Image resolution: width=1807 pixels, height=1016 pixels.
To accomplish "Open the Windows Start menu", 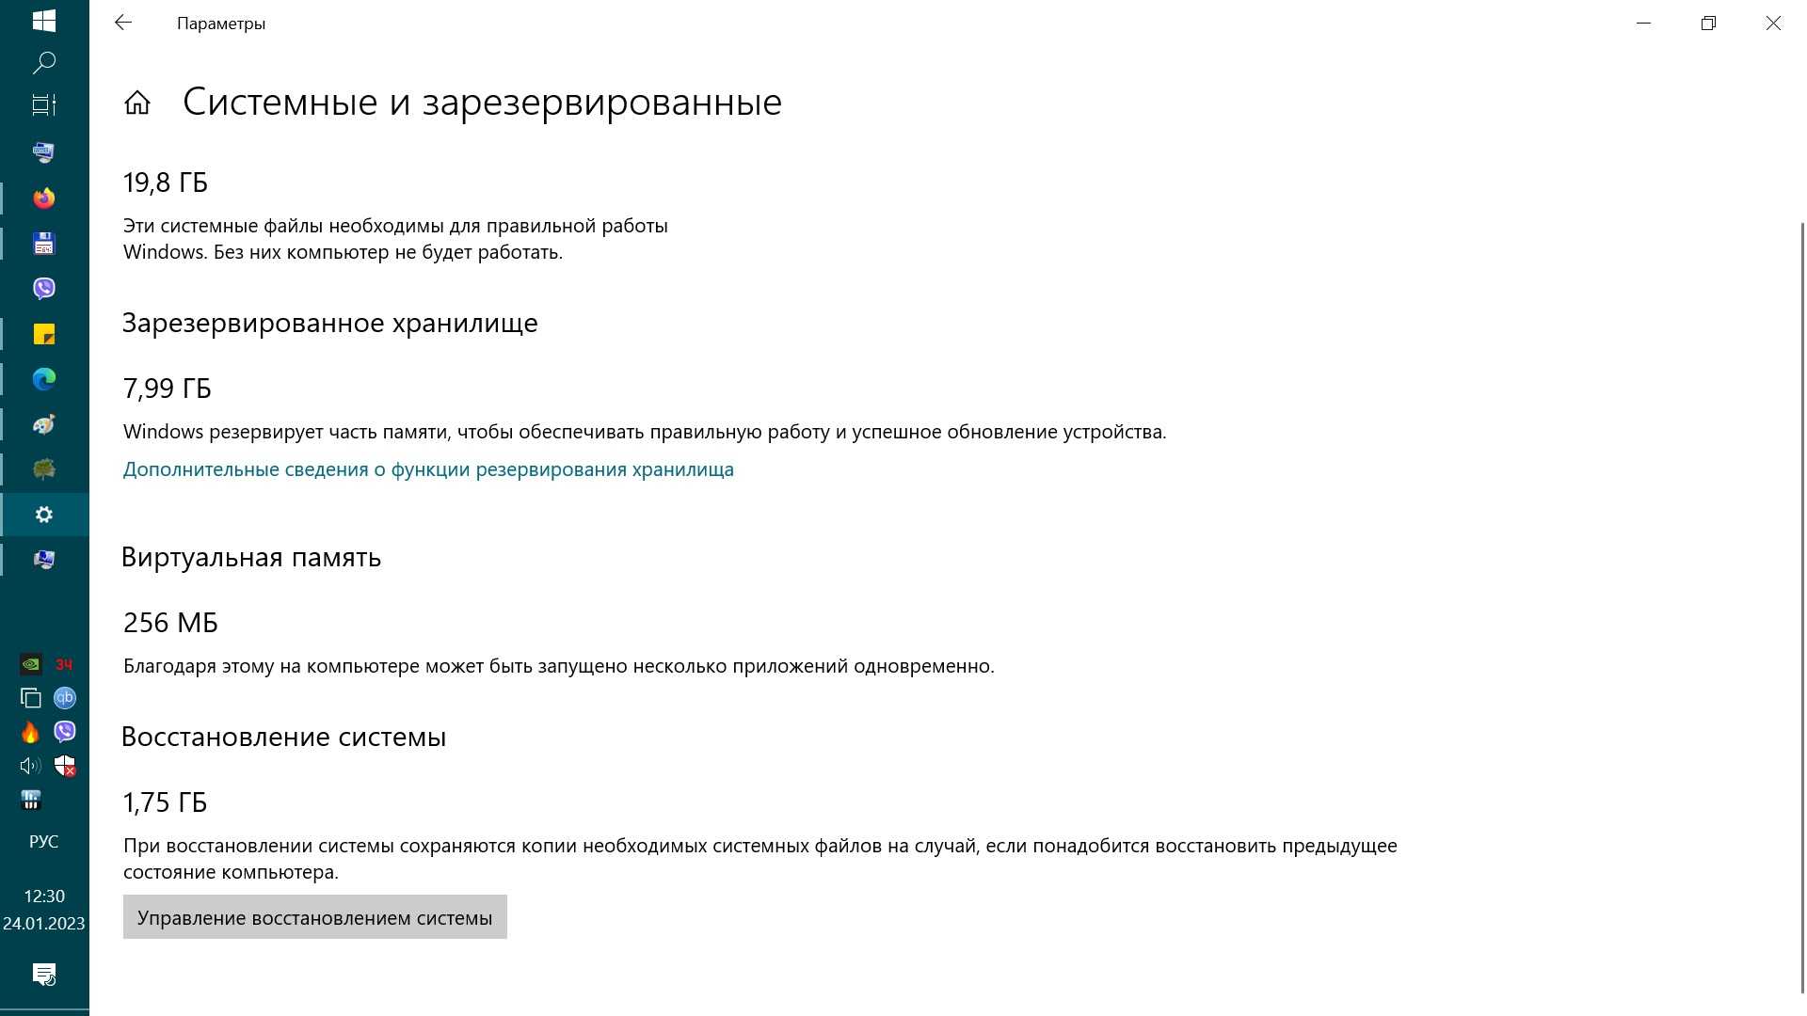I will [44, 21].
